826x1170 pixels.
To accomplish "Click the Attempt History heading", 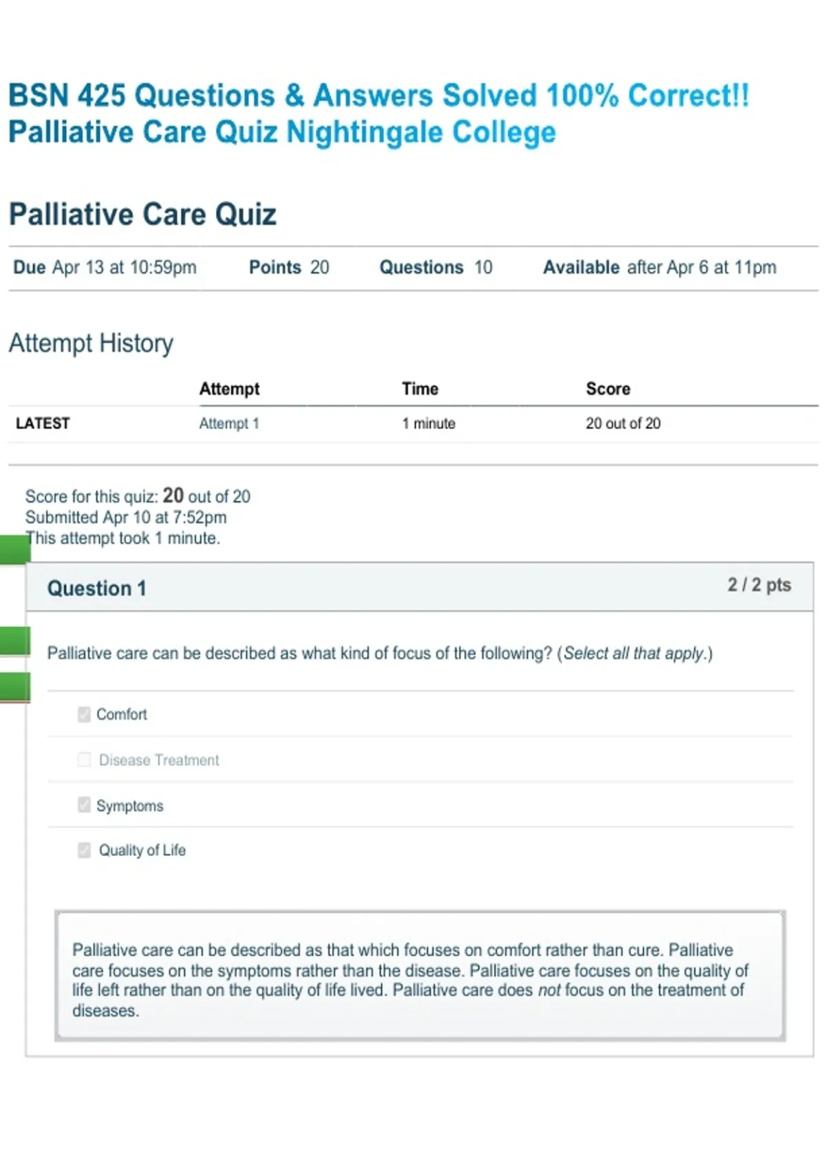I will click(91, 343).
